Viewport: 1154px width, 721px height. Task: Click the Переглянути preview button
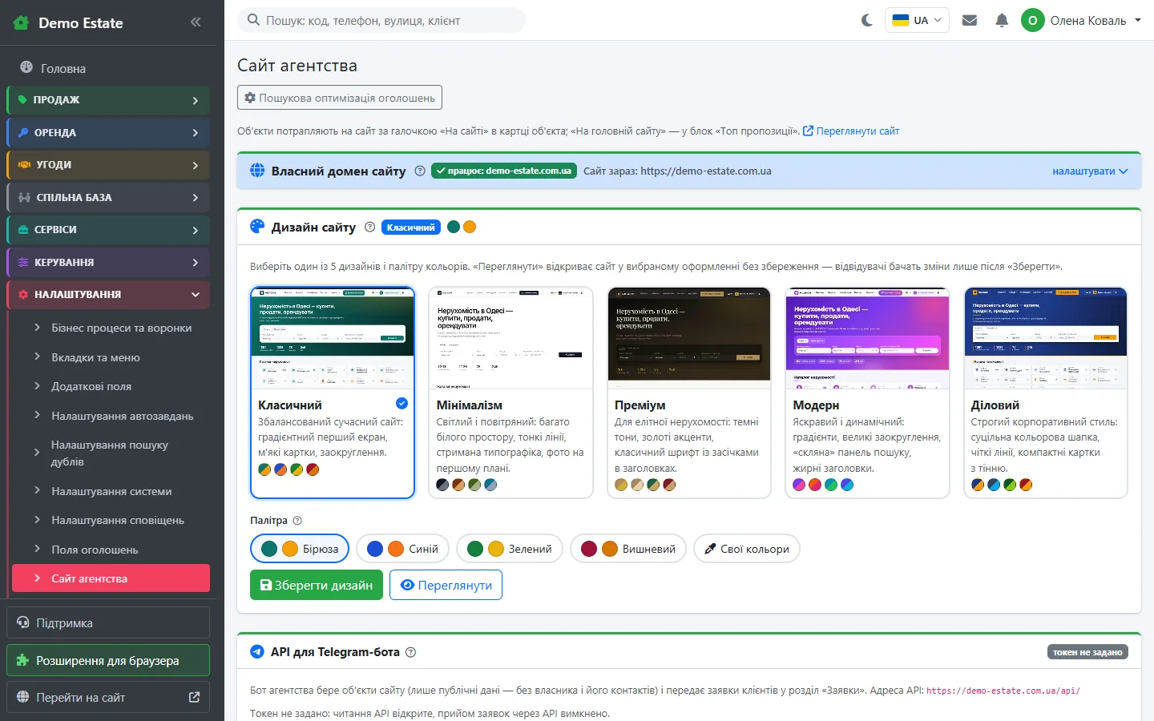(x=446, y=585)
